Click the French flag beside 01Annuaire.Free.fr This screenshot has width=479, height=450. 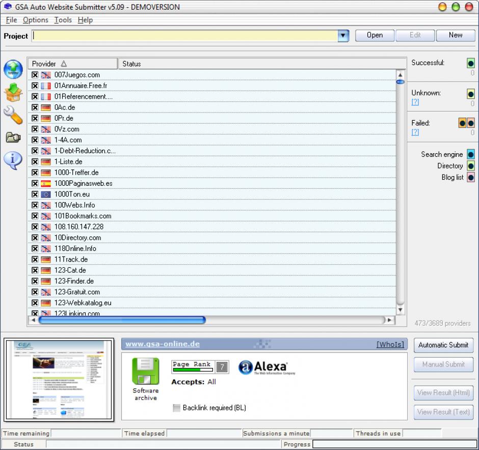[x=46, y=86]
